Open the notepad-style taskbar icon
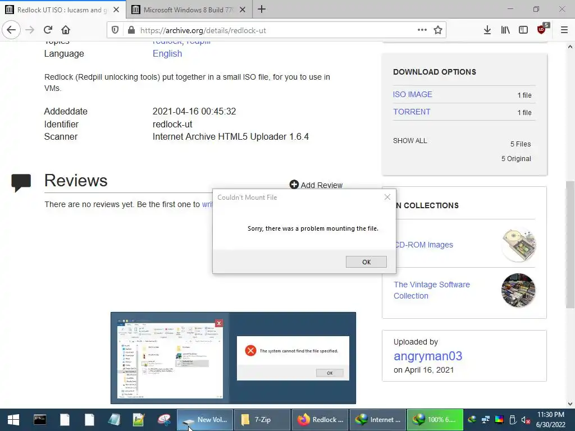The width and height of the screenshot is (575, 431). pos(114,420)
